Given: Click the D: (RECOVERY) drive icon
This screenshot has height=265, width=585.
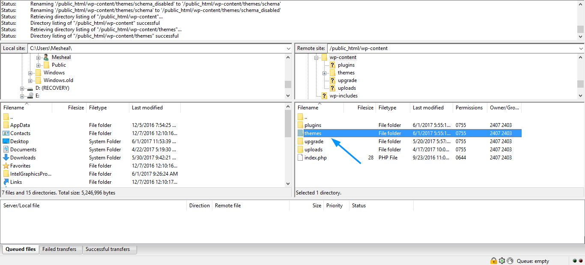Looking at the screenshot, I should 30,88.
